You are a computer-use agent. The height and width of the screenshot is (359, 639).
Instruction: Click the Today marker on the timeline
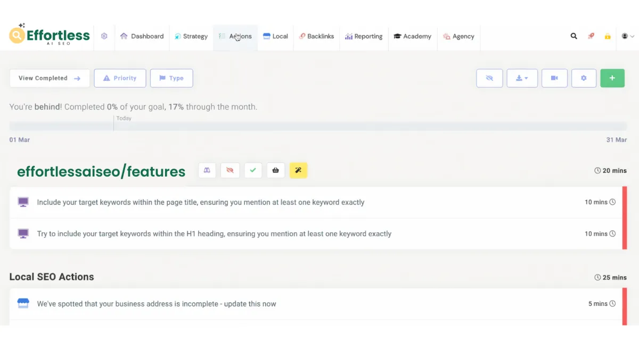click(x=124, y=119)
